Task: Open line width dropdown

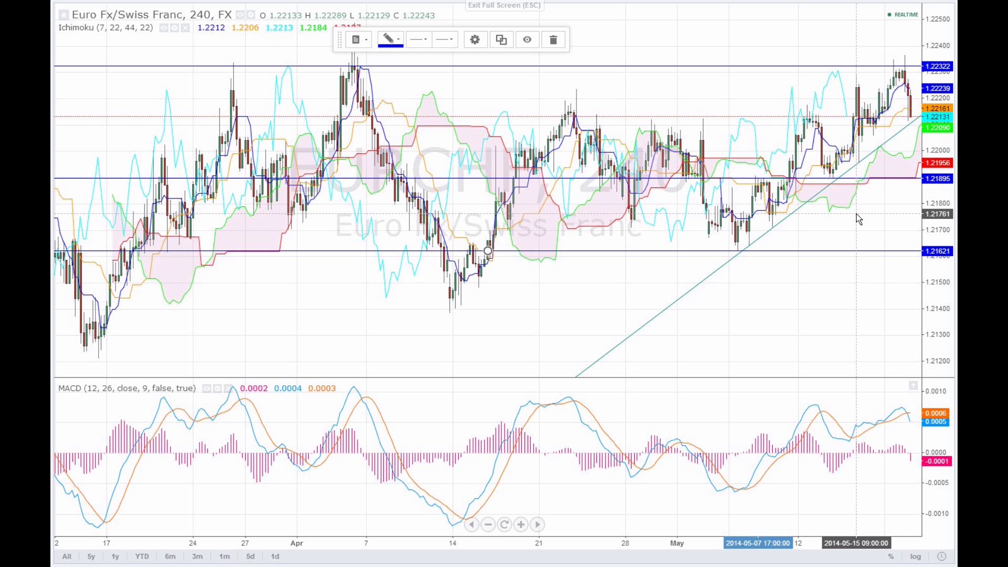Action: [x=418, y=40]
